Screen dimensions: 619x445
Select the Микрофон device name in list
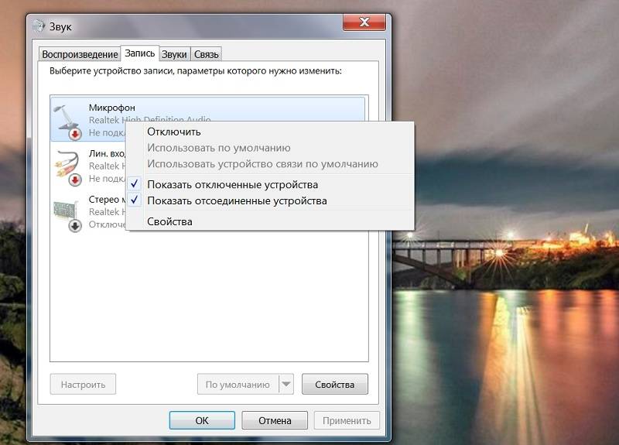click(x=111, y=107)
